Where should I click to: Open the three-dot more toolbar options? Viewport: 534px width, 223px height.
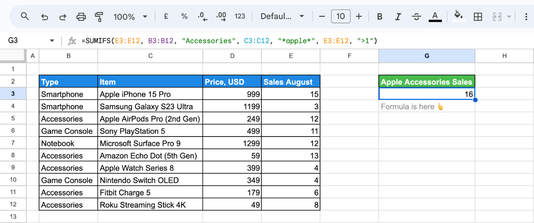(527, 16)
